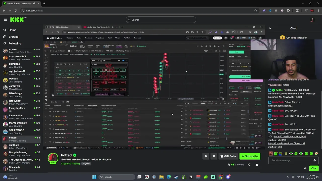322x181 pixels.
Task: Reload the Kick page in Chrome
Action: 16,11
